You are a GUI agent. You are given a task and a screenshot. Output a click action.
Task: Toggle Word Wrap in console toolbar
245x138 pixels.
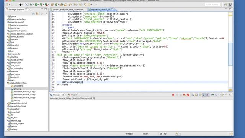200,95
